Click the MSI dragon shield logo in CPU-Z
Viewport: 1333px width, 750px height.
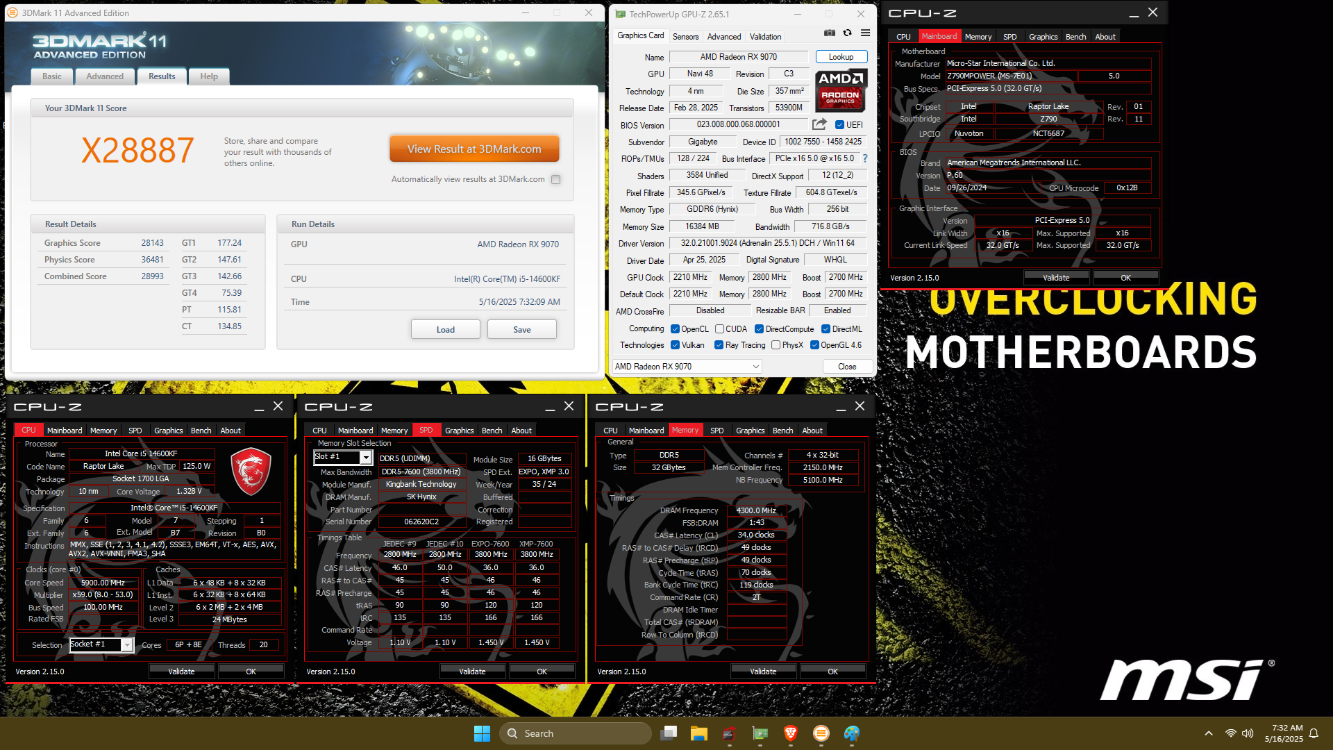(251, 472)
